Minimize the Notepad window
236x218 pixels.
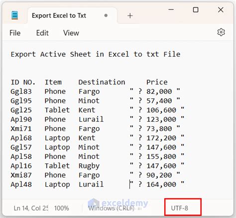click(171, 9)
